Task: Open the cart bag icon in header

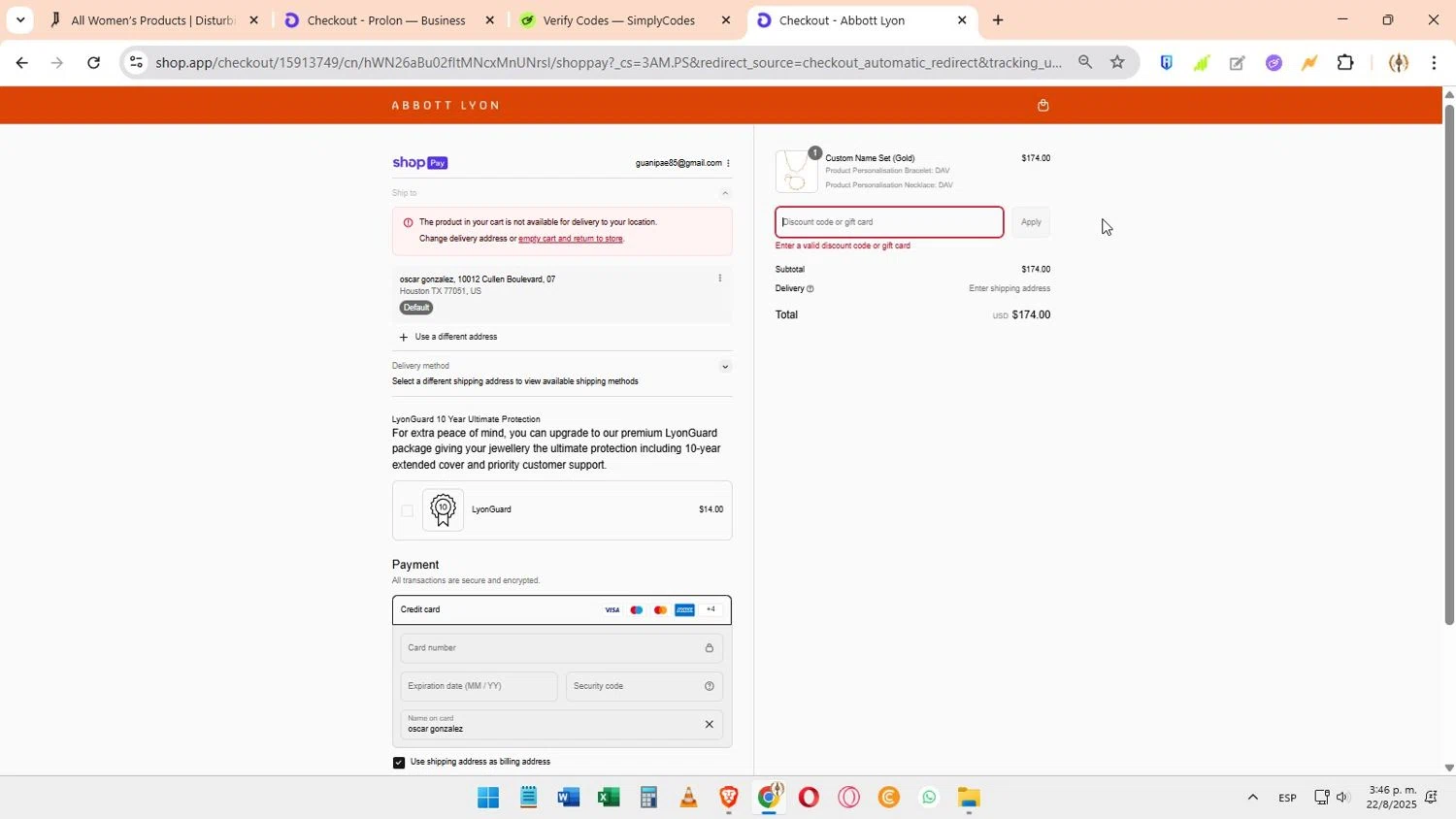Action: point(1043,105)
